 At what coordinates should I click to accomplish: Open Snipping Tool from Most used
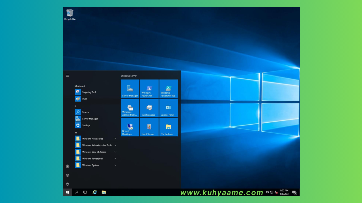pyautogui.click(x=96, y=92)
